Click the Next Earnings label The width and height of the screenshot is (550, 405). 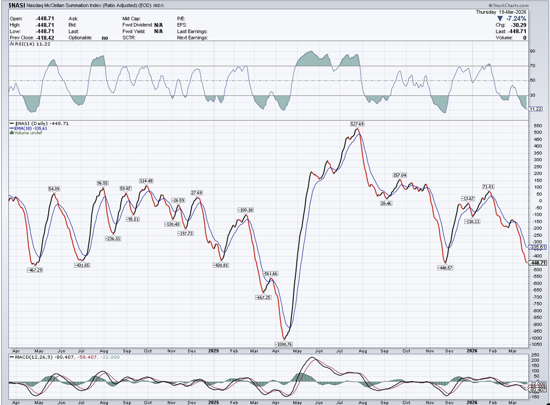click(x=192, y=38)
